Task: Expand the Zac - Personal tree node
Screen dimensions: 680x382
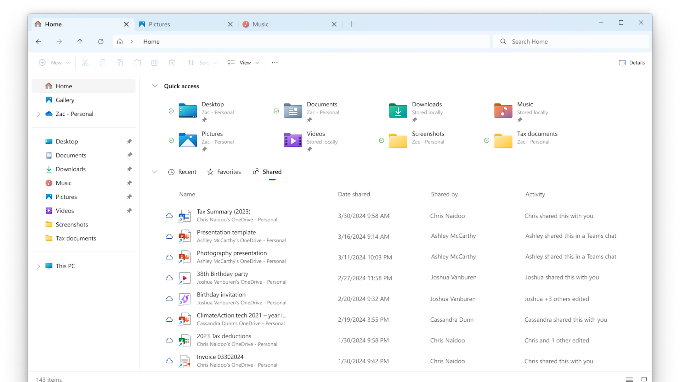Action: click(x=38, y=114)
